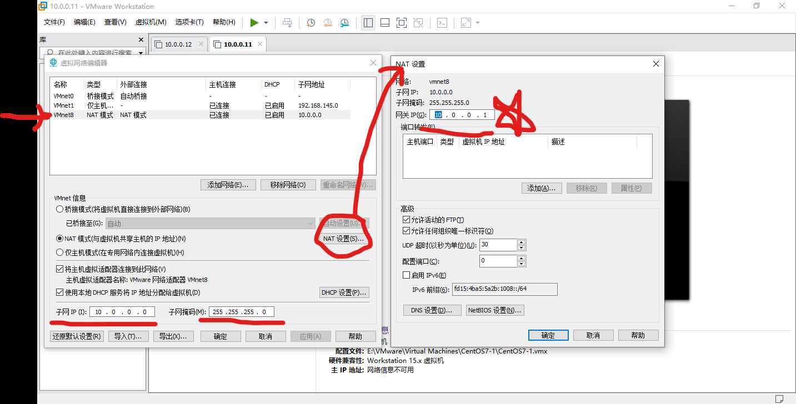The image size is (796, 404).
Task: Select the NAT 模式 radio button
Action: click(59, 239)
